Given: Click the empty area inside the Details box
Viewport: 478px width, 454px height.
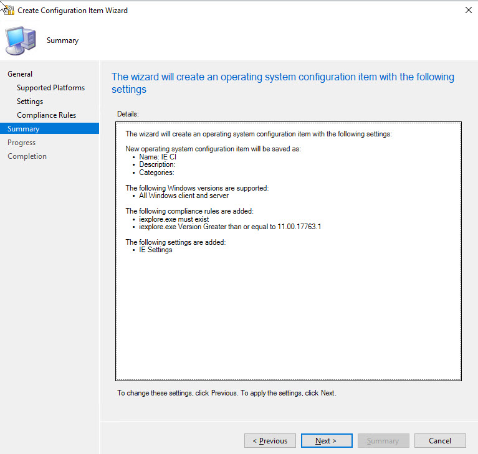Looking at the screenshot, I should tap(288, 318).
